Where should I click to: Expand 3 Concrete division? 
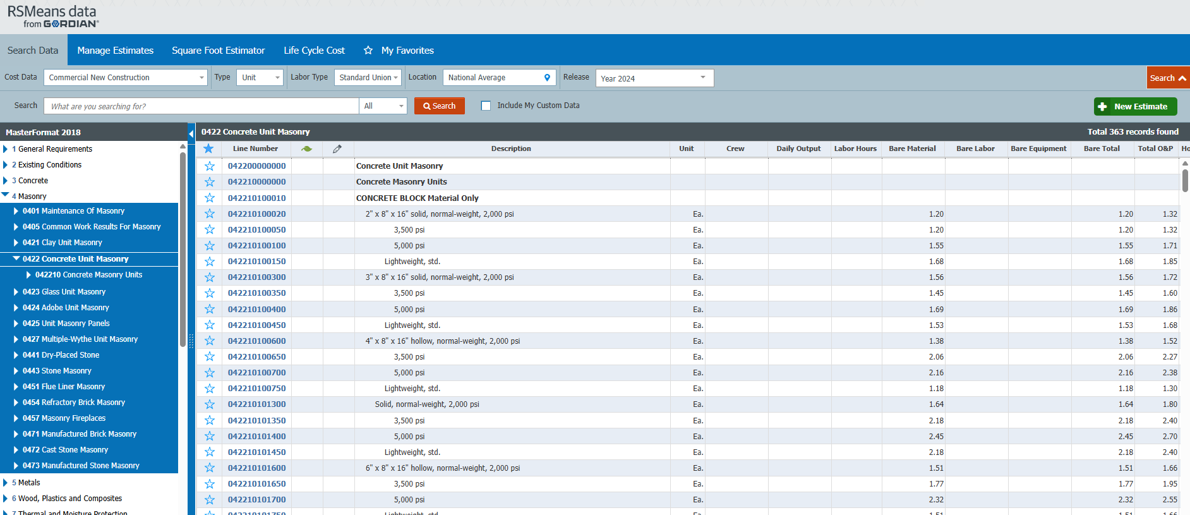coord(6,181)
